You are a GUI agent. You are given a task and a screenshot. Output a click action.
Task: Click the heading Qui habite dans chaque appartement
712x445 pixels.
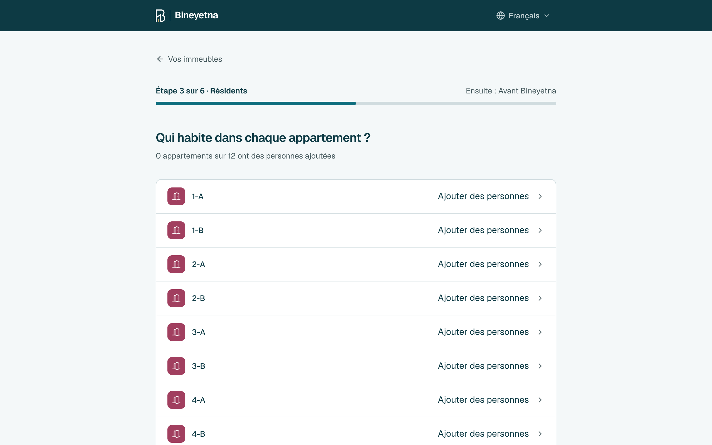263,138
